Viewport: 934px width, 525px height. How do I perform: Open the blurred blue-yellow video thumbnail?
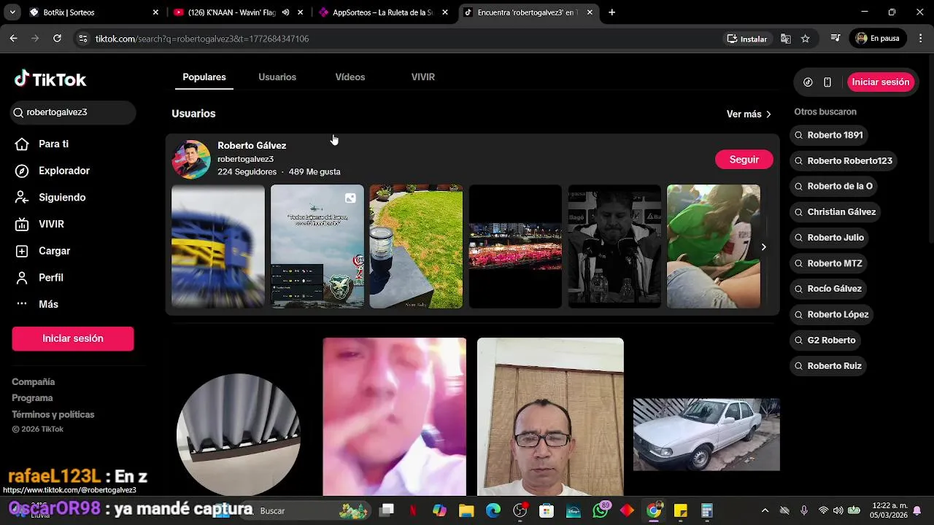(218, 246)
